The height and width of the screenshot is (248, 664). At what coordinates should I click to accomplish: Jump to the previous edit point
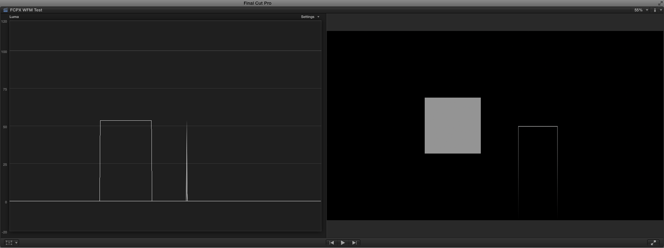coord(332,243)
